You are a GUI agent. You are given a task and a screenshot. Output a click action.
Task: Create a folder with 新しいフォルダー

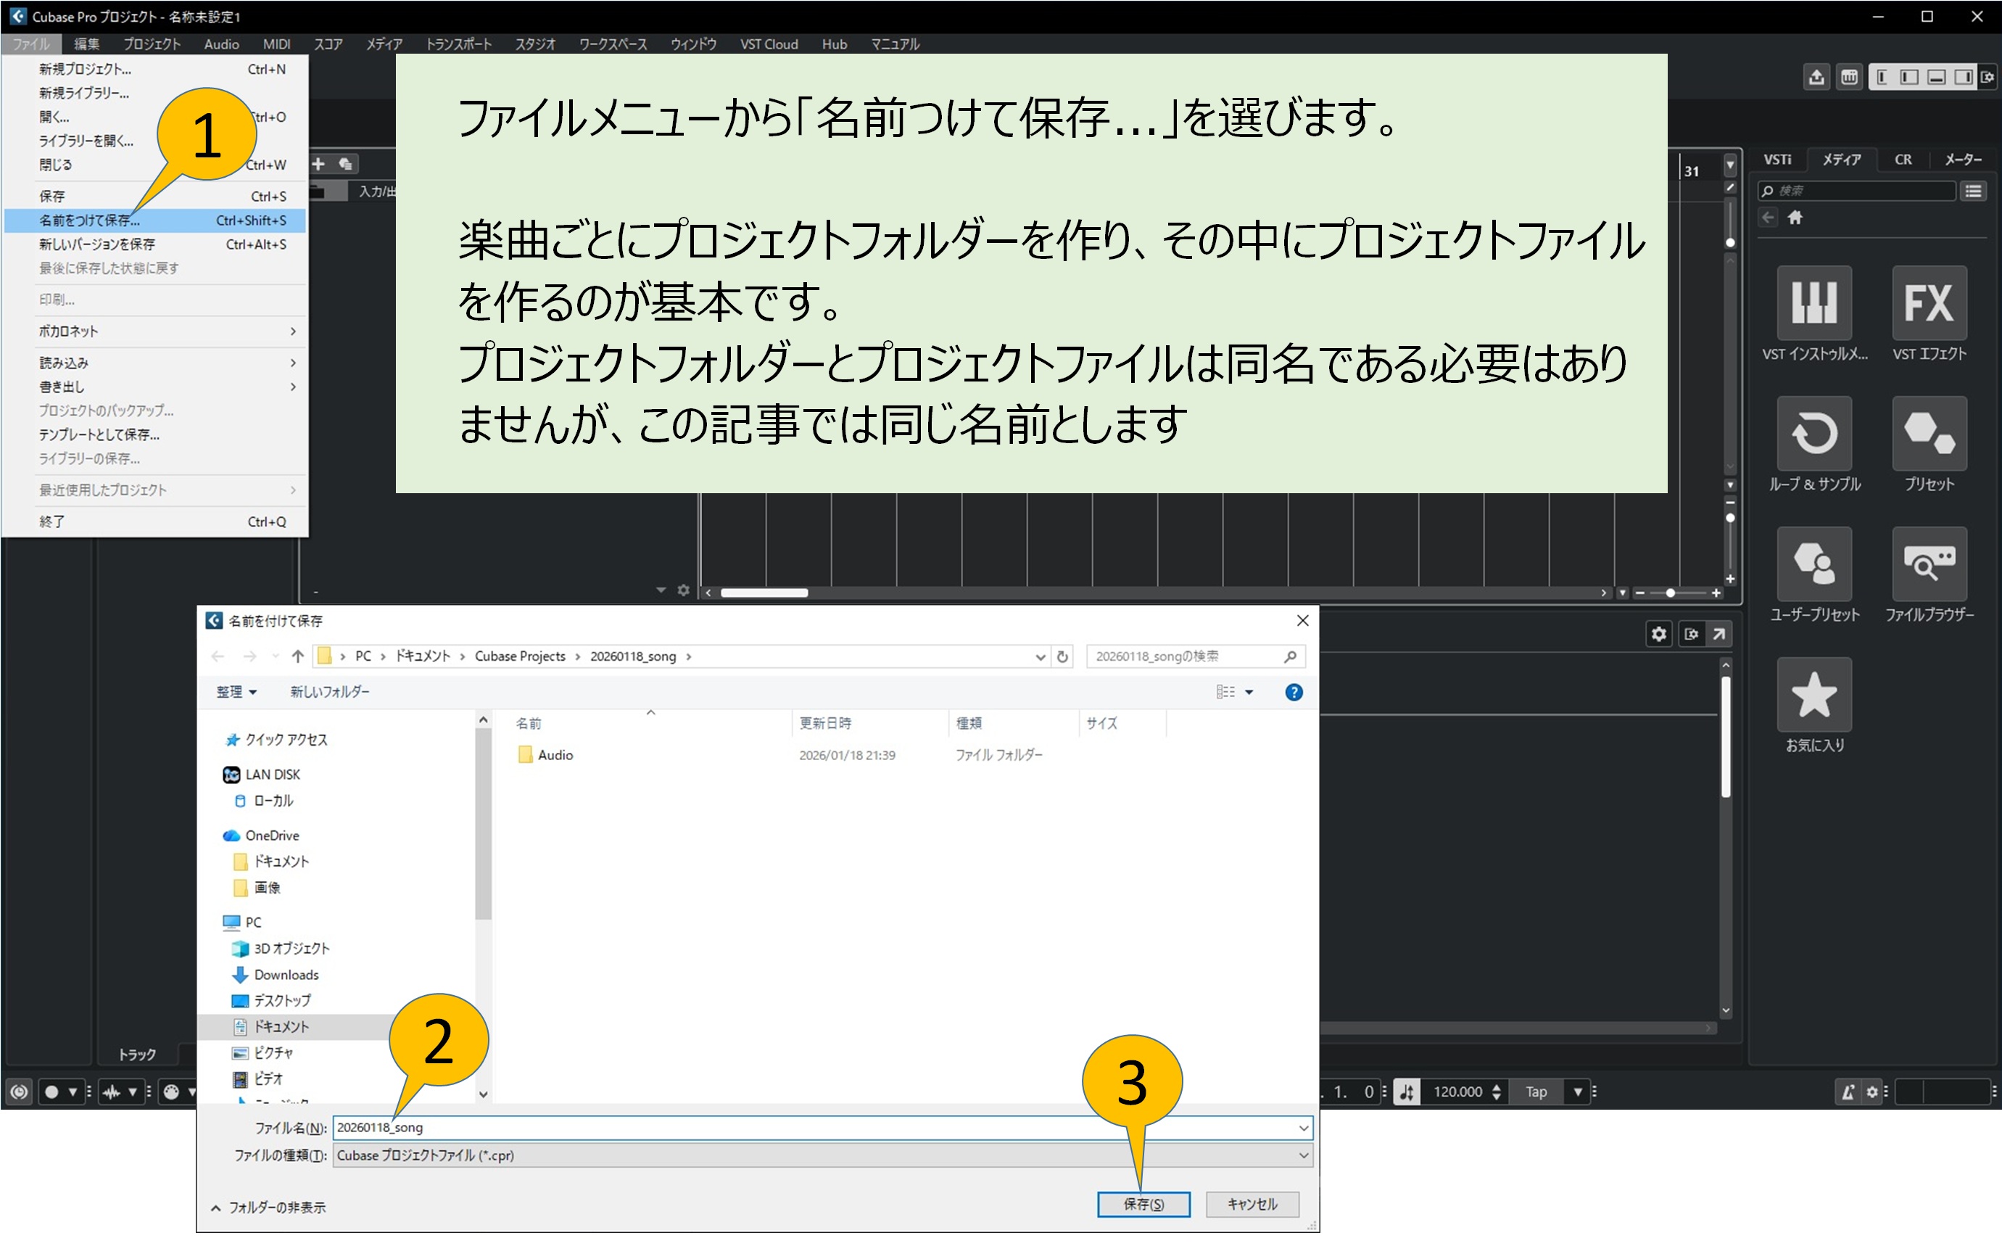[x=328, y=691]
